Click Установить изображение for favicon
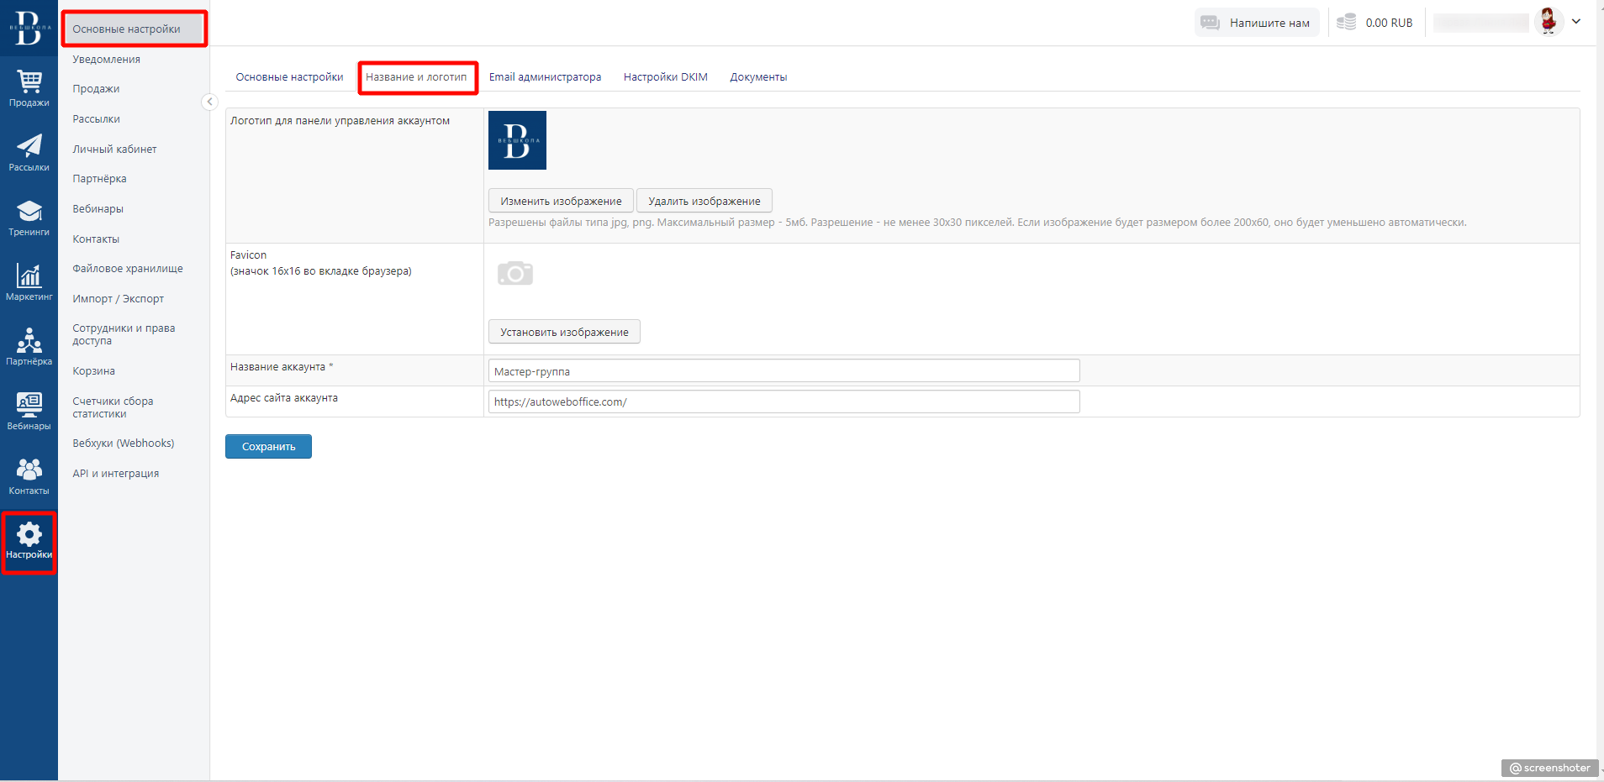The height and width of the screenshot is (782, 1604). [564, 333]
